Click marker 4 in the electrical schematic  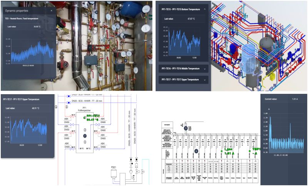(196, 151)
